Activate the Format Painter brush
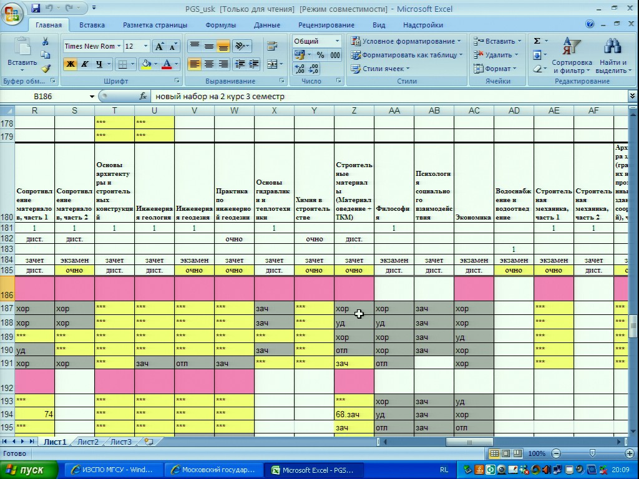This screenshot has height=479, width=639. 45,69
